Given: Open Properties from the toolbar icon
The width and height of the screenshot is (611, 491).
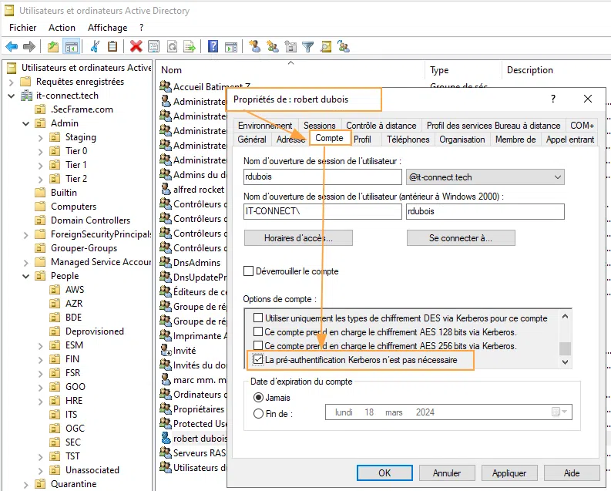Looking at the screenshot, I should click(154, 47).
